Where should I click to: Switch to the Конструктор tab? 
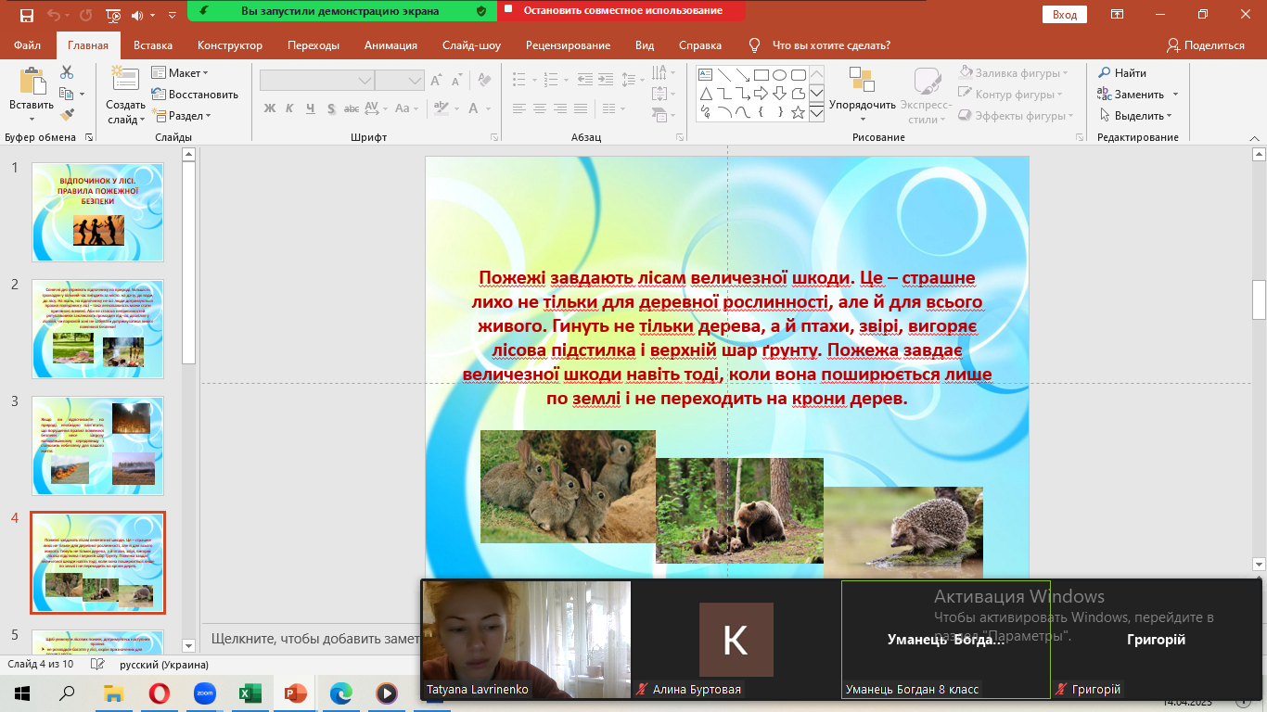(230, 45)
